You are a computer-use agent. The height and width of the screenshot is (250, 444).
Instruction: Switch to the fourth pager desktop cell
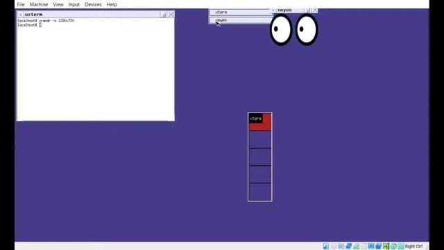coord(260,174)
